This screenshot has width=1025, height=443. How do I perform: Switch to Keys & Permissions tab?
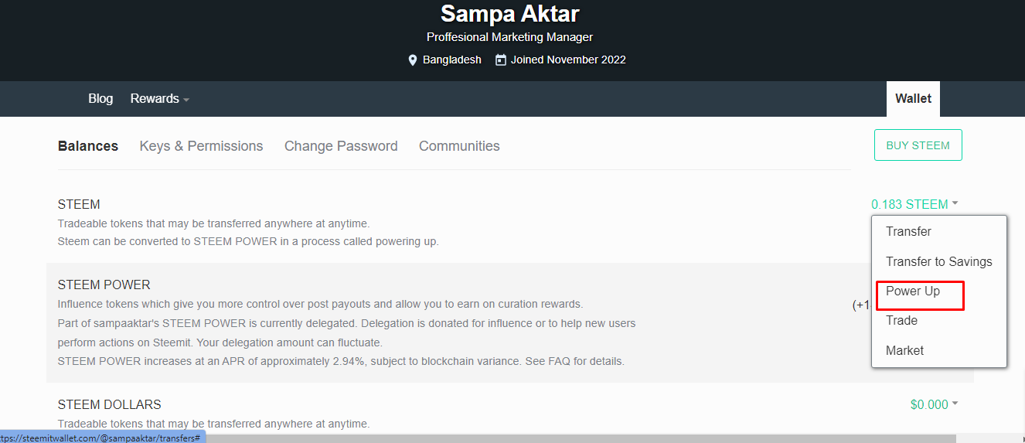point(201,146)
